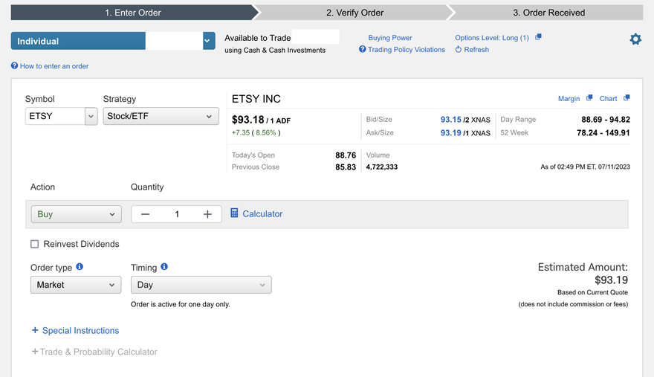
Task: Click the How to enter order help icon
Action: click(x=15, y=65)
